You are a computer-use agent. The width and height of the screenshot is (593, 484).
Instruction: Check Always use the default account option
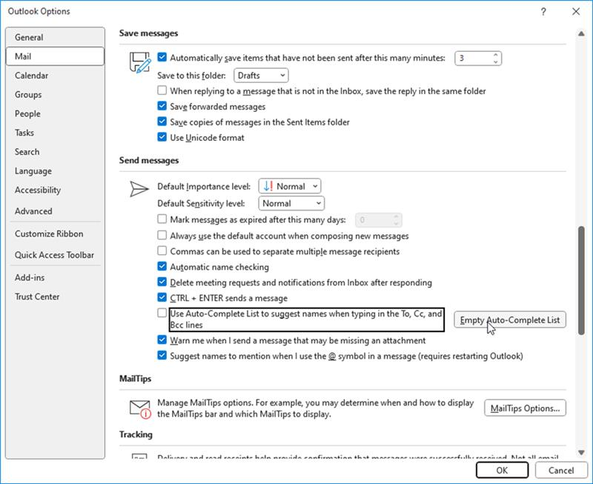162,235
